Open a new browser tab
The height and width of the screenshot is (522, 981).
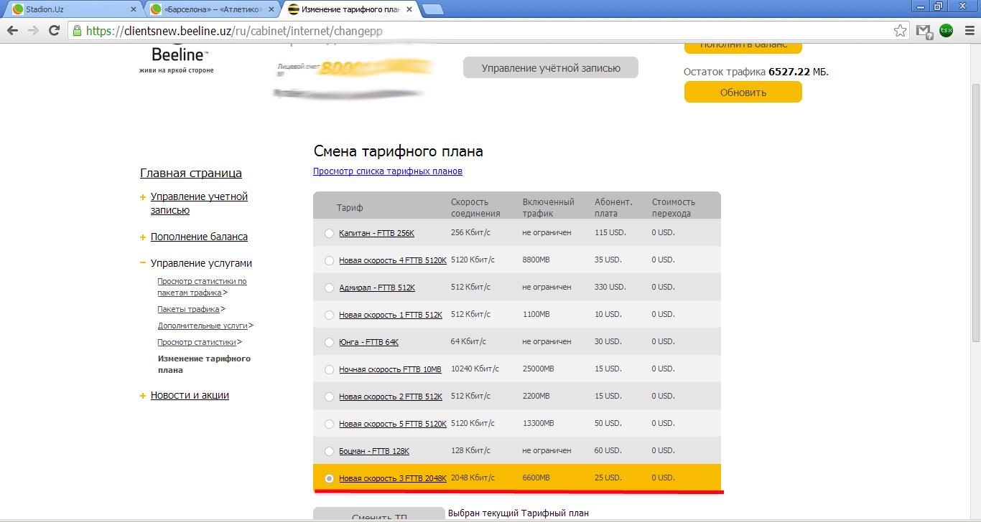tap(432, 10)
